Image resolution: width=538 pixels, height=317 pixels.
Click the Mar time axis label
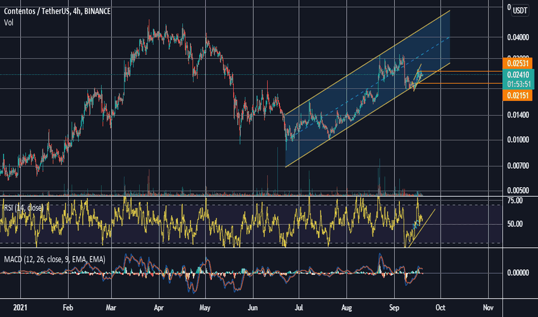(111, 307)
